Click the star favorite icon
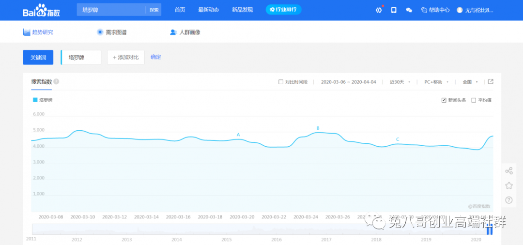This screenshot has height=245, width=523. tap(508, 185)
